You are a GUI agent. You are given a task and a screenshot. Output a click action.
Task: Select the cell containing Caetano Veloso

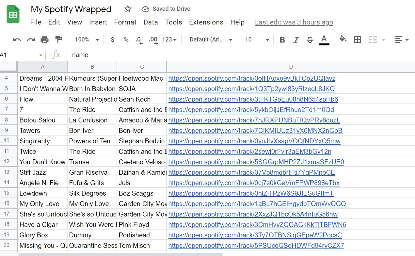(x=142, y=162)
